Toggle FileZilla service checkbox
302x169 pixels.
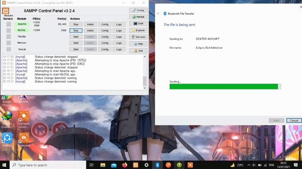tap(8, 37)
